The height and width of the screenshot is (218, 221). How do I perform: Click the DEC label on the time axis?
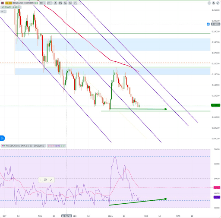(x=75, y=216)
